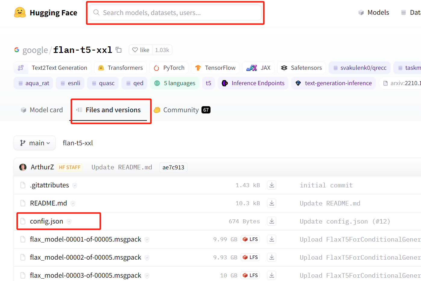Click the flan-t5-xxl model title
The width and height of the screenshot is (421, 281).
pos(83,50)
